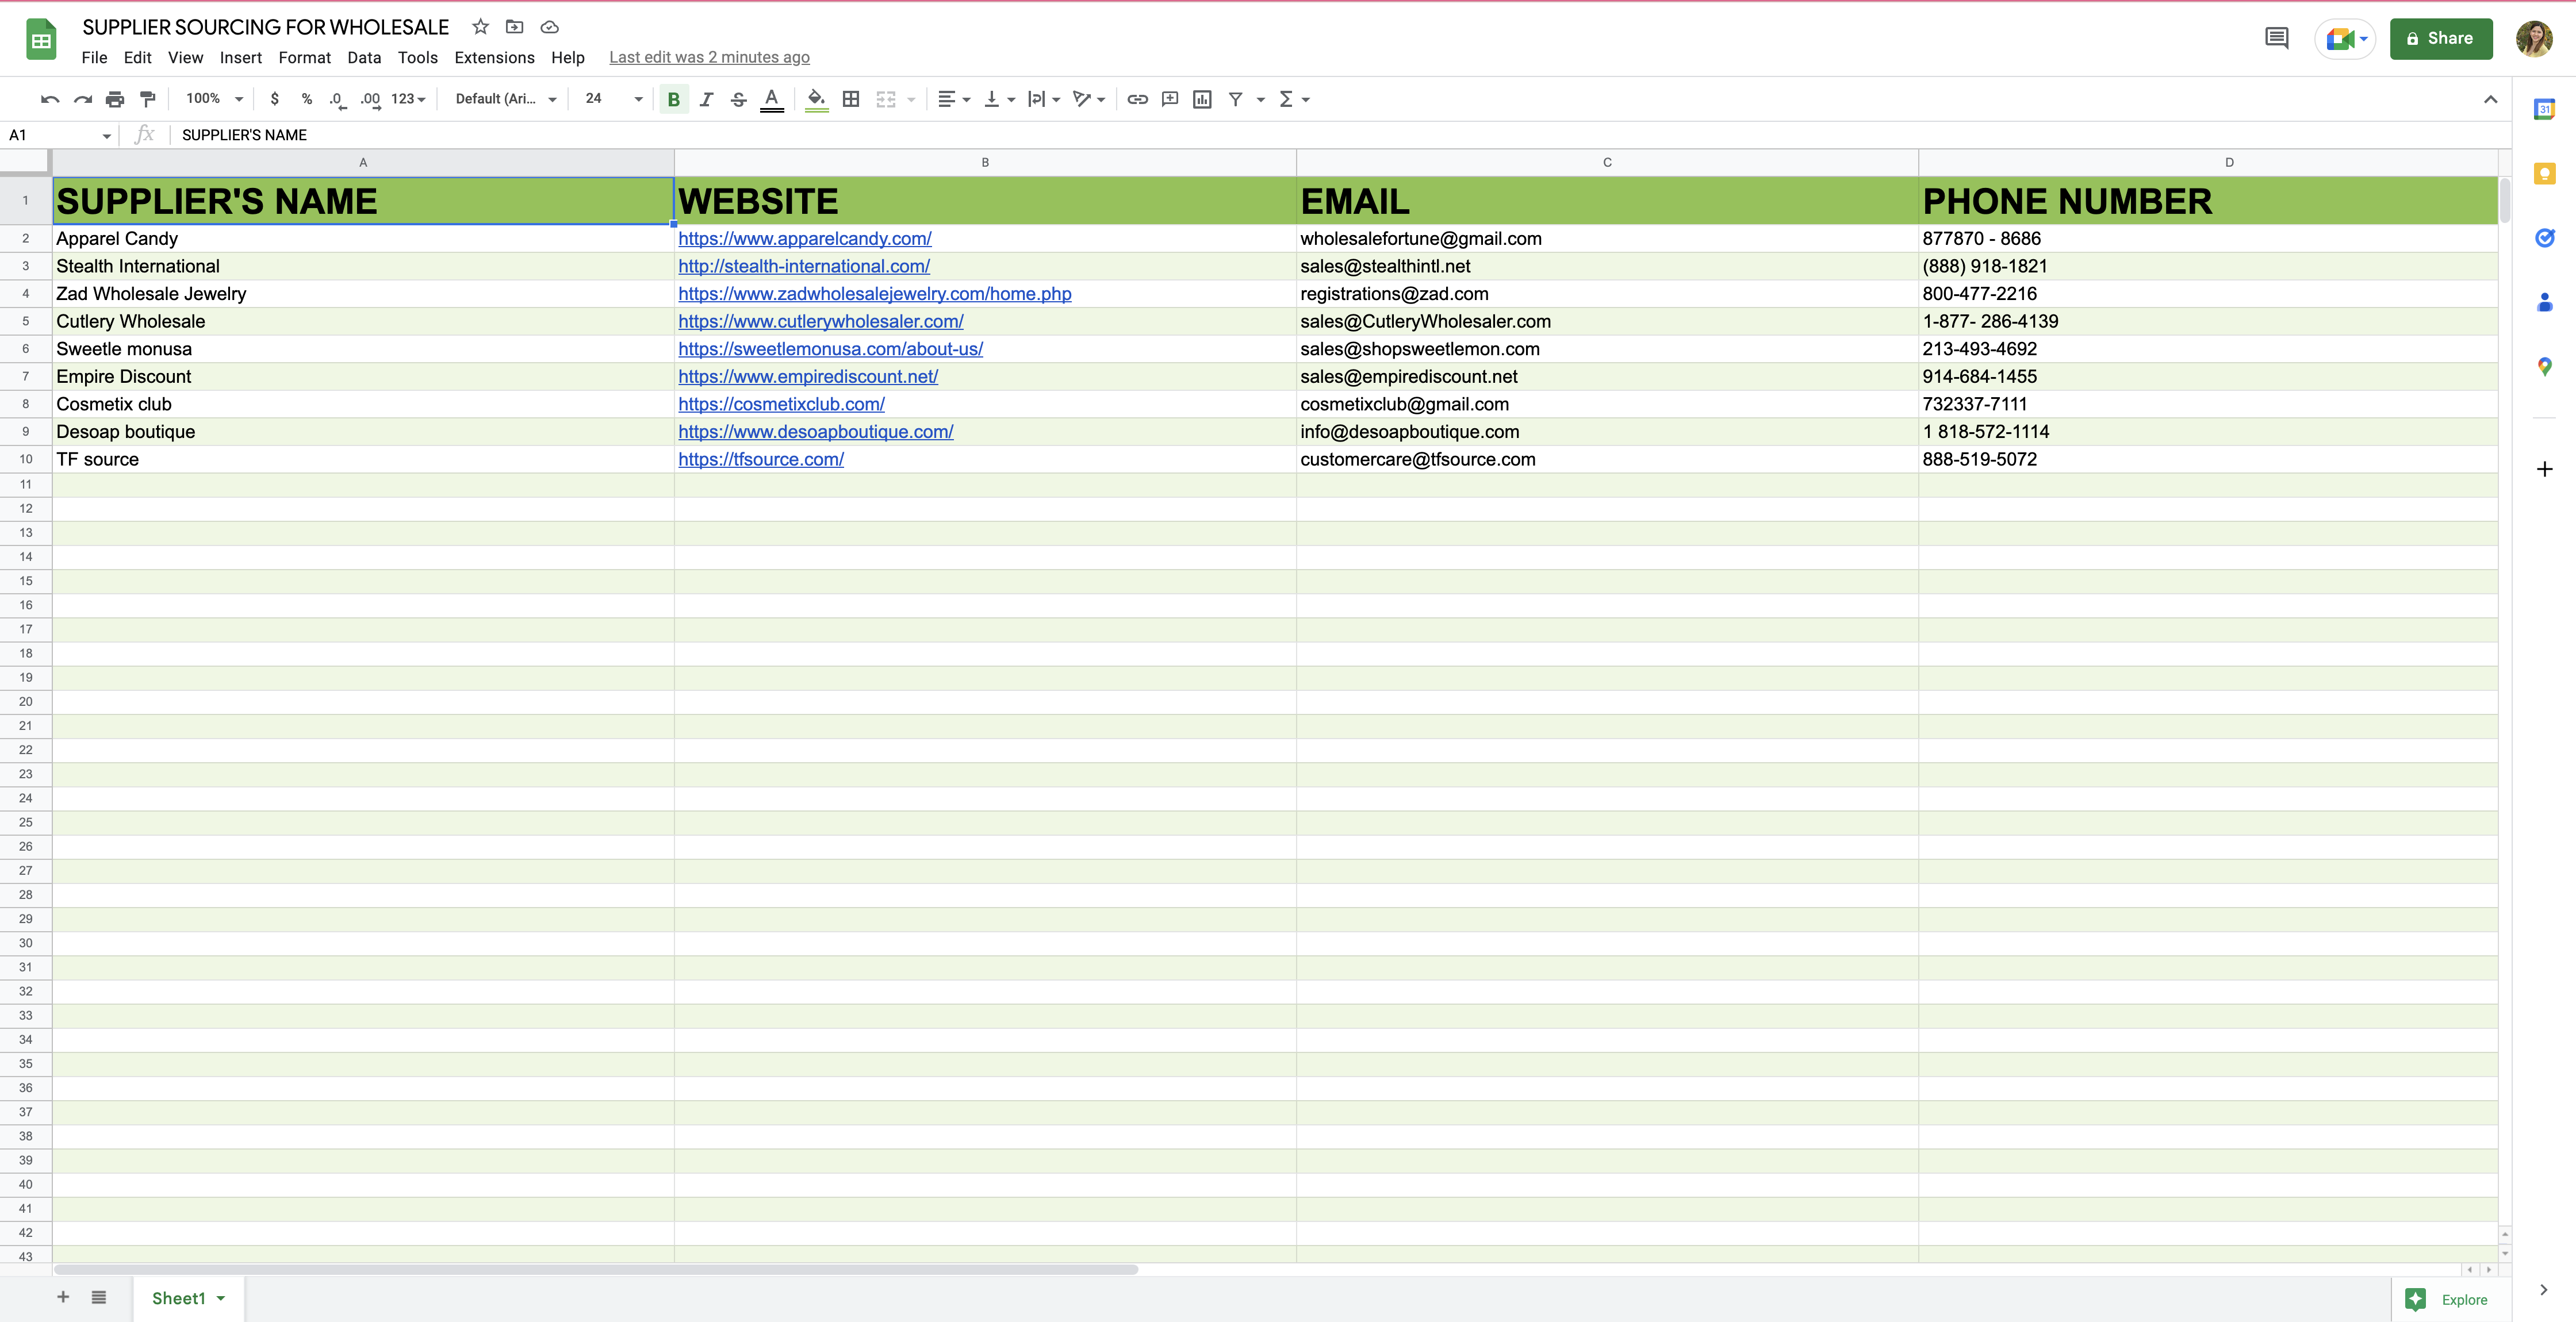Screen dimensions: 2576x1322
Task: Star this spreadsheet document
Action: click(x=481, y=27)
